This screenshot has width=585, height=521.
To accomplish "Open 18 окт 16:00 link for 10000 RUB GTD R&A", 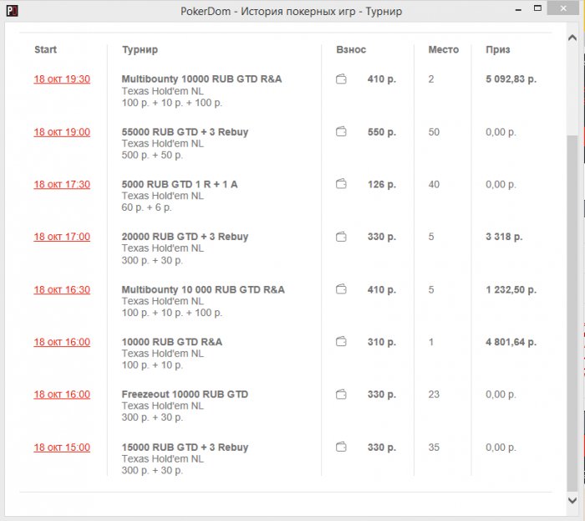I will [x=62, y=342].
